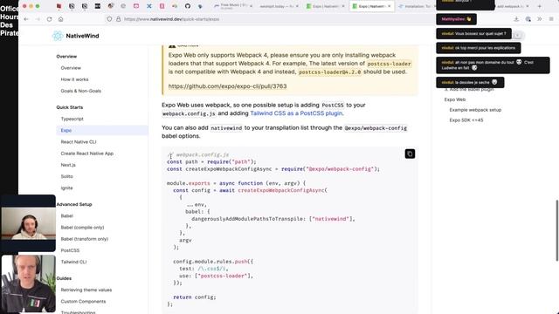Switch to the inactive Expo | NativeWind tab
559x314 pixels.
[x=326, y=6]
